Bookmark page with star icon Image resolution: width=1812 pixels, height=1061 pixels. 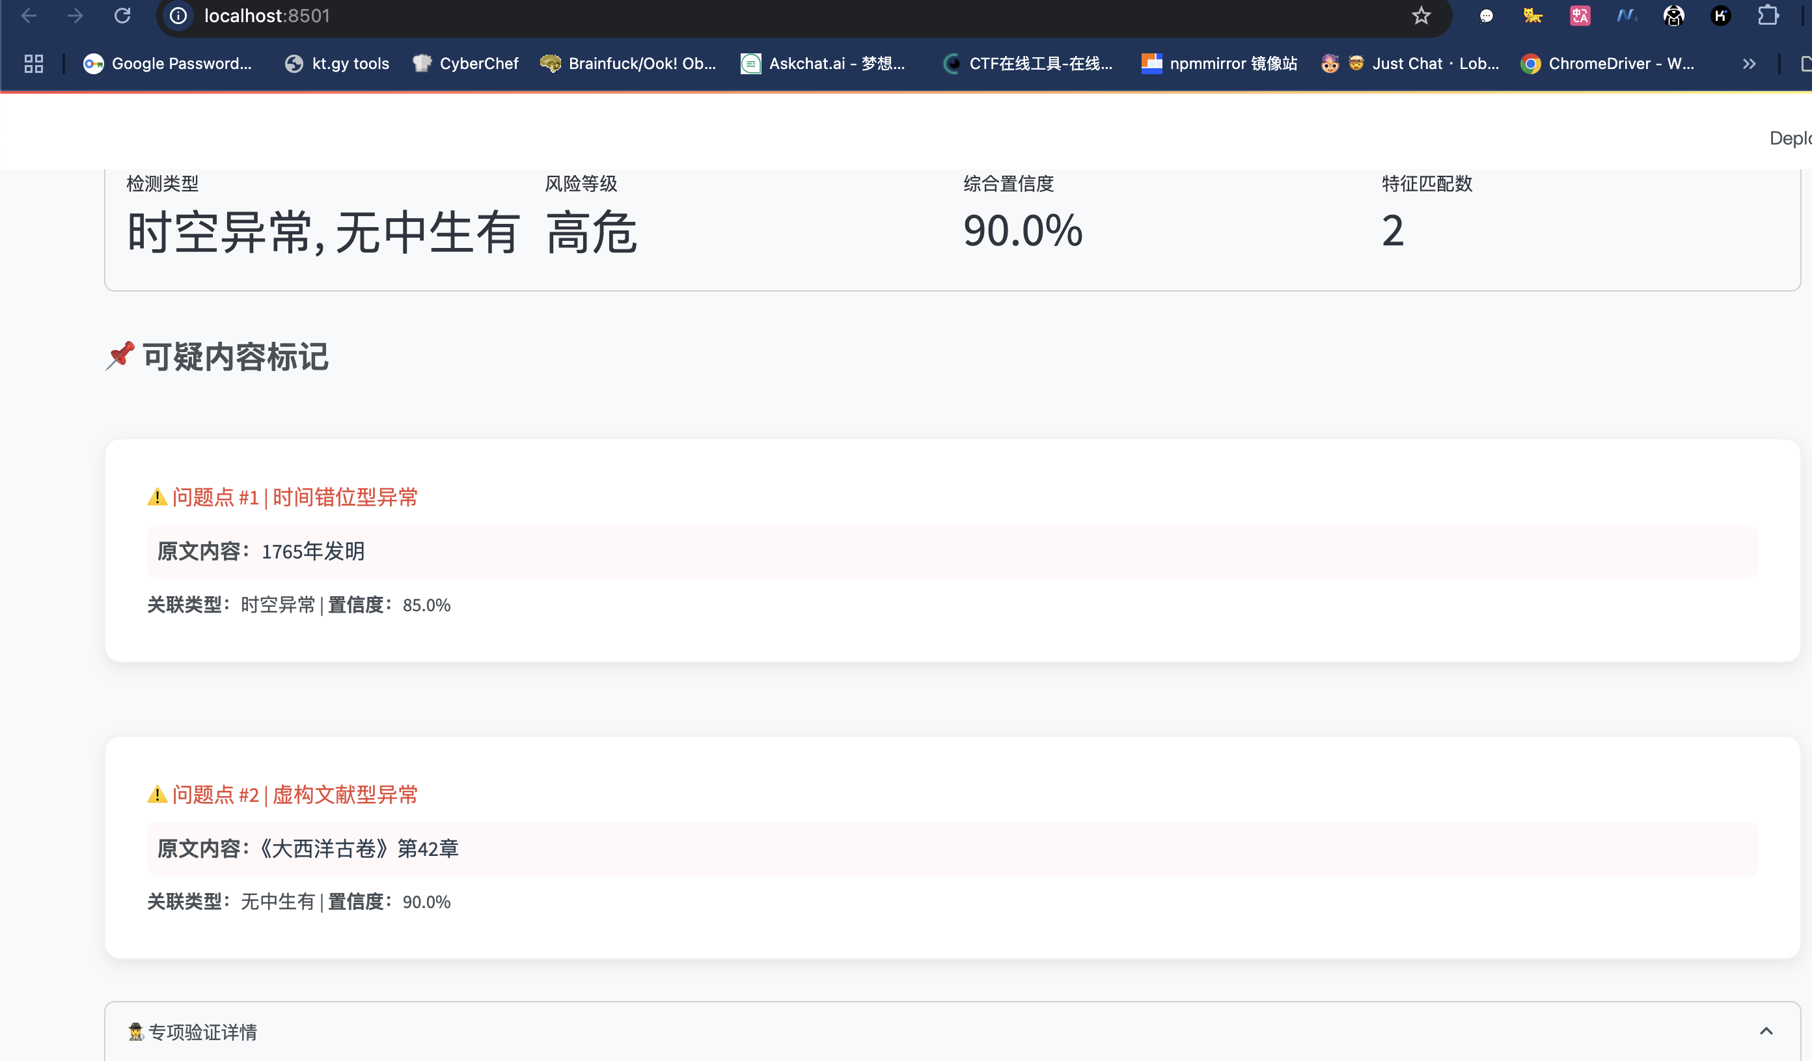[1421, 16]
